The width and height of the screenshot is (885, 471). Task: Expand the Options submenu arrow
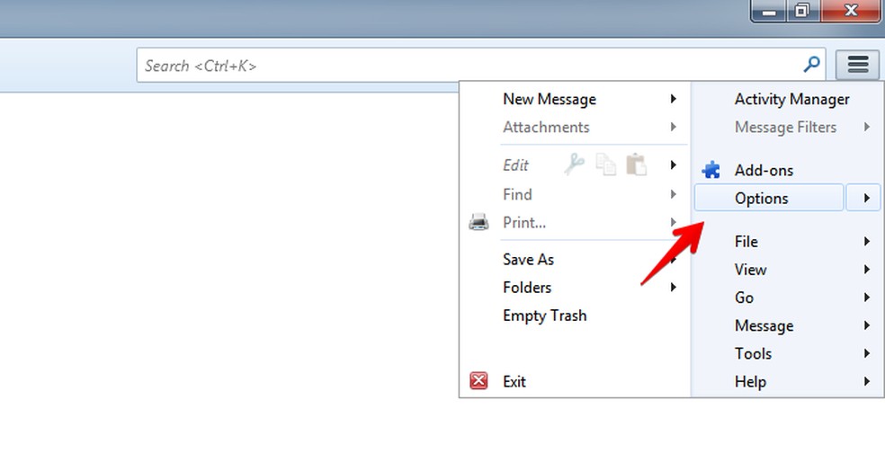click(863, 198)
